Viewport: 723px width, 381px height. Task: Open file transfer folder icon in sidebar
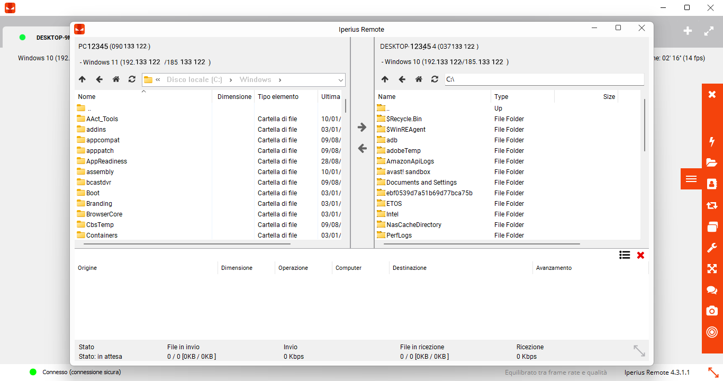[712, 162]
